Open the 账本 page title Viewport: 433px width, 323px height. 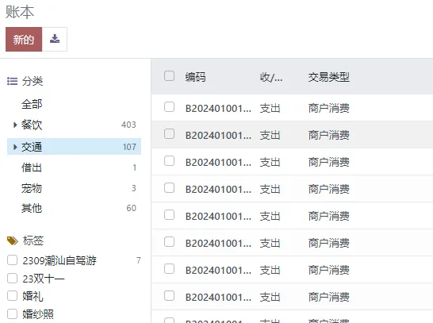(x=20, y=12)
